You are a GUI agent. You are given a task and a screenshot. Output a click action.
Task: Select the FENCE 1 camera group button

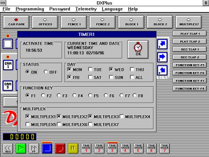pyautogui.click(x=74, y=22)
